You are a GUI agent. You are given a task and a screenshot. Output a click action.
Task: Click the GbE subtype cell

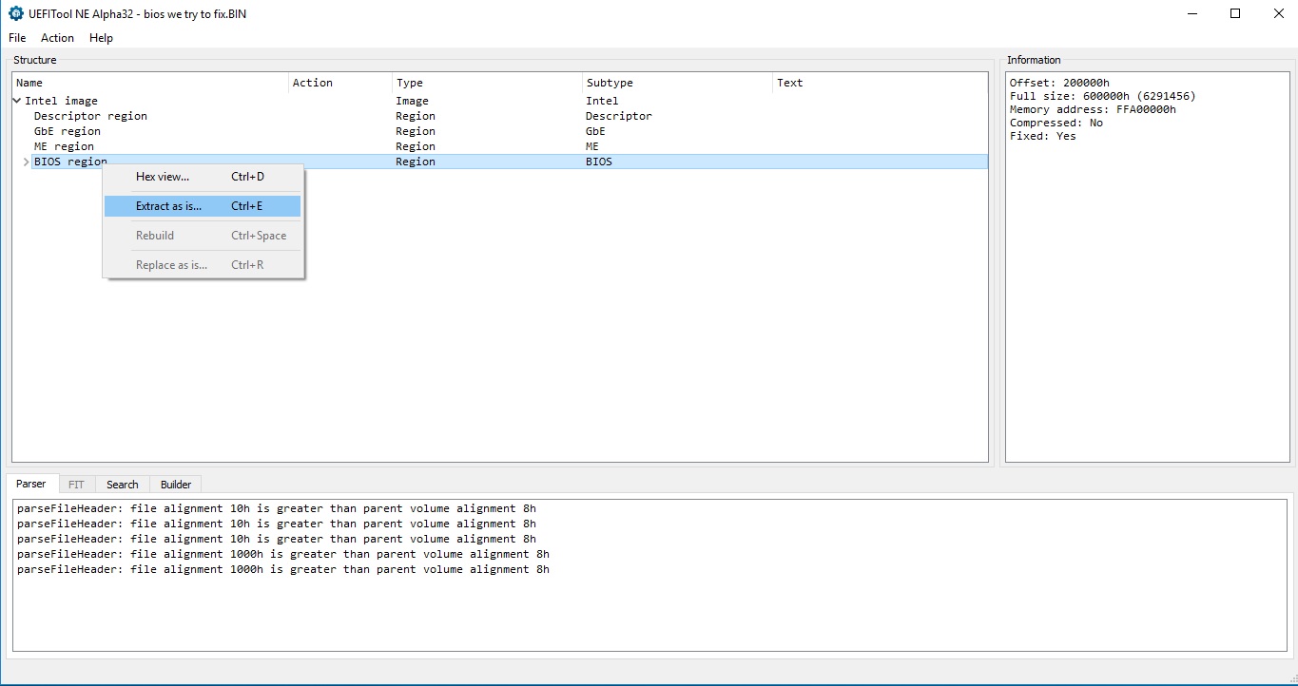(595, 131)
